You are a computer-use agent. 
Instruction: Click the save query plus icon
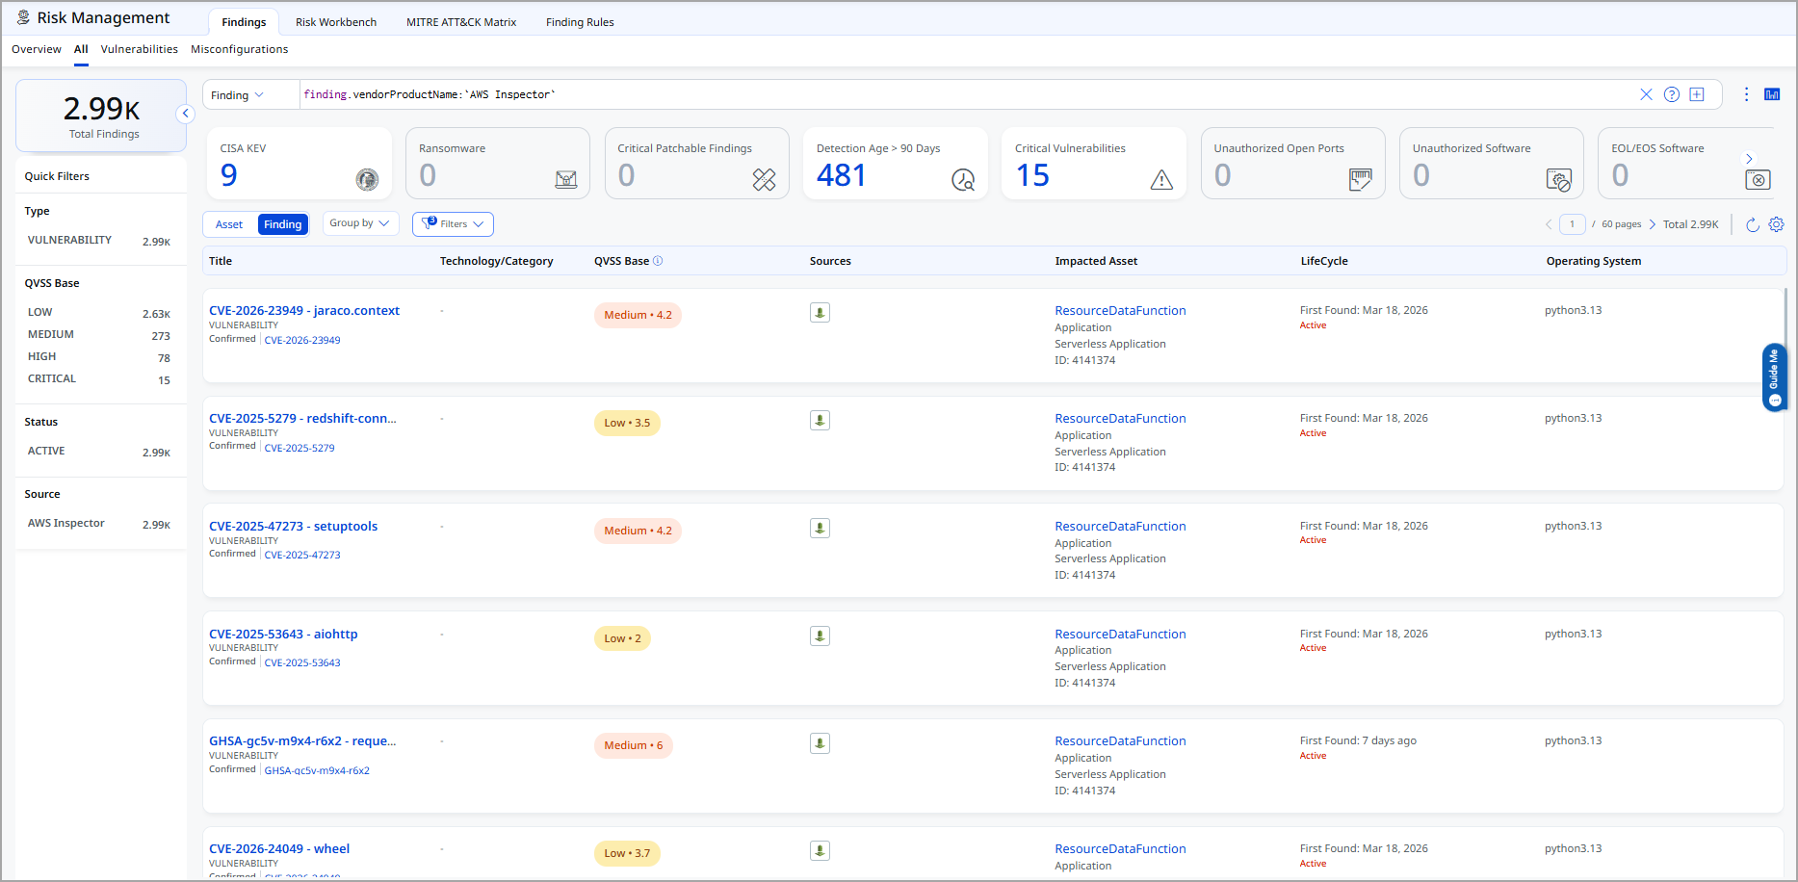coord(1697,94)
